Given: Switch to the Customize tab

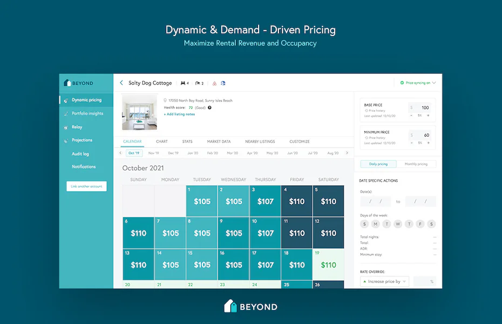Looking at the screenshot, I should point(300,141).
